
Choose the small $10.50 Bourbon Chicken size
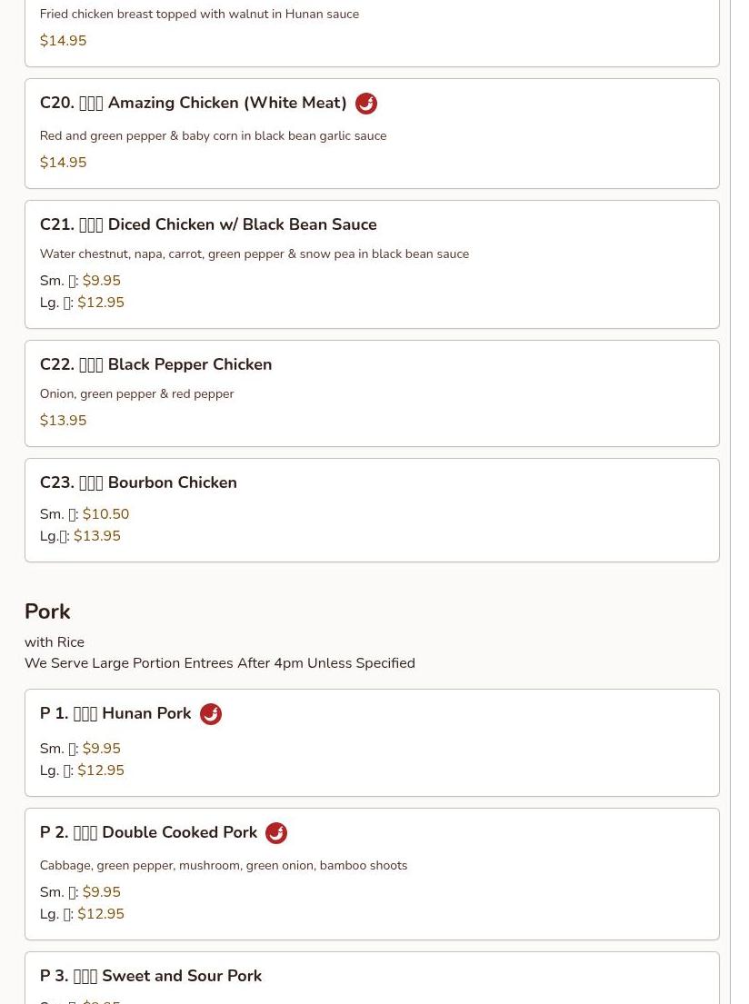tap(105, 514)
